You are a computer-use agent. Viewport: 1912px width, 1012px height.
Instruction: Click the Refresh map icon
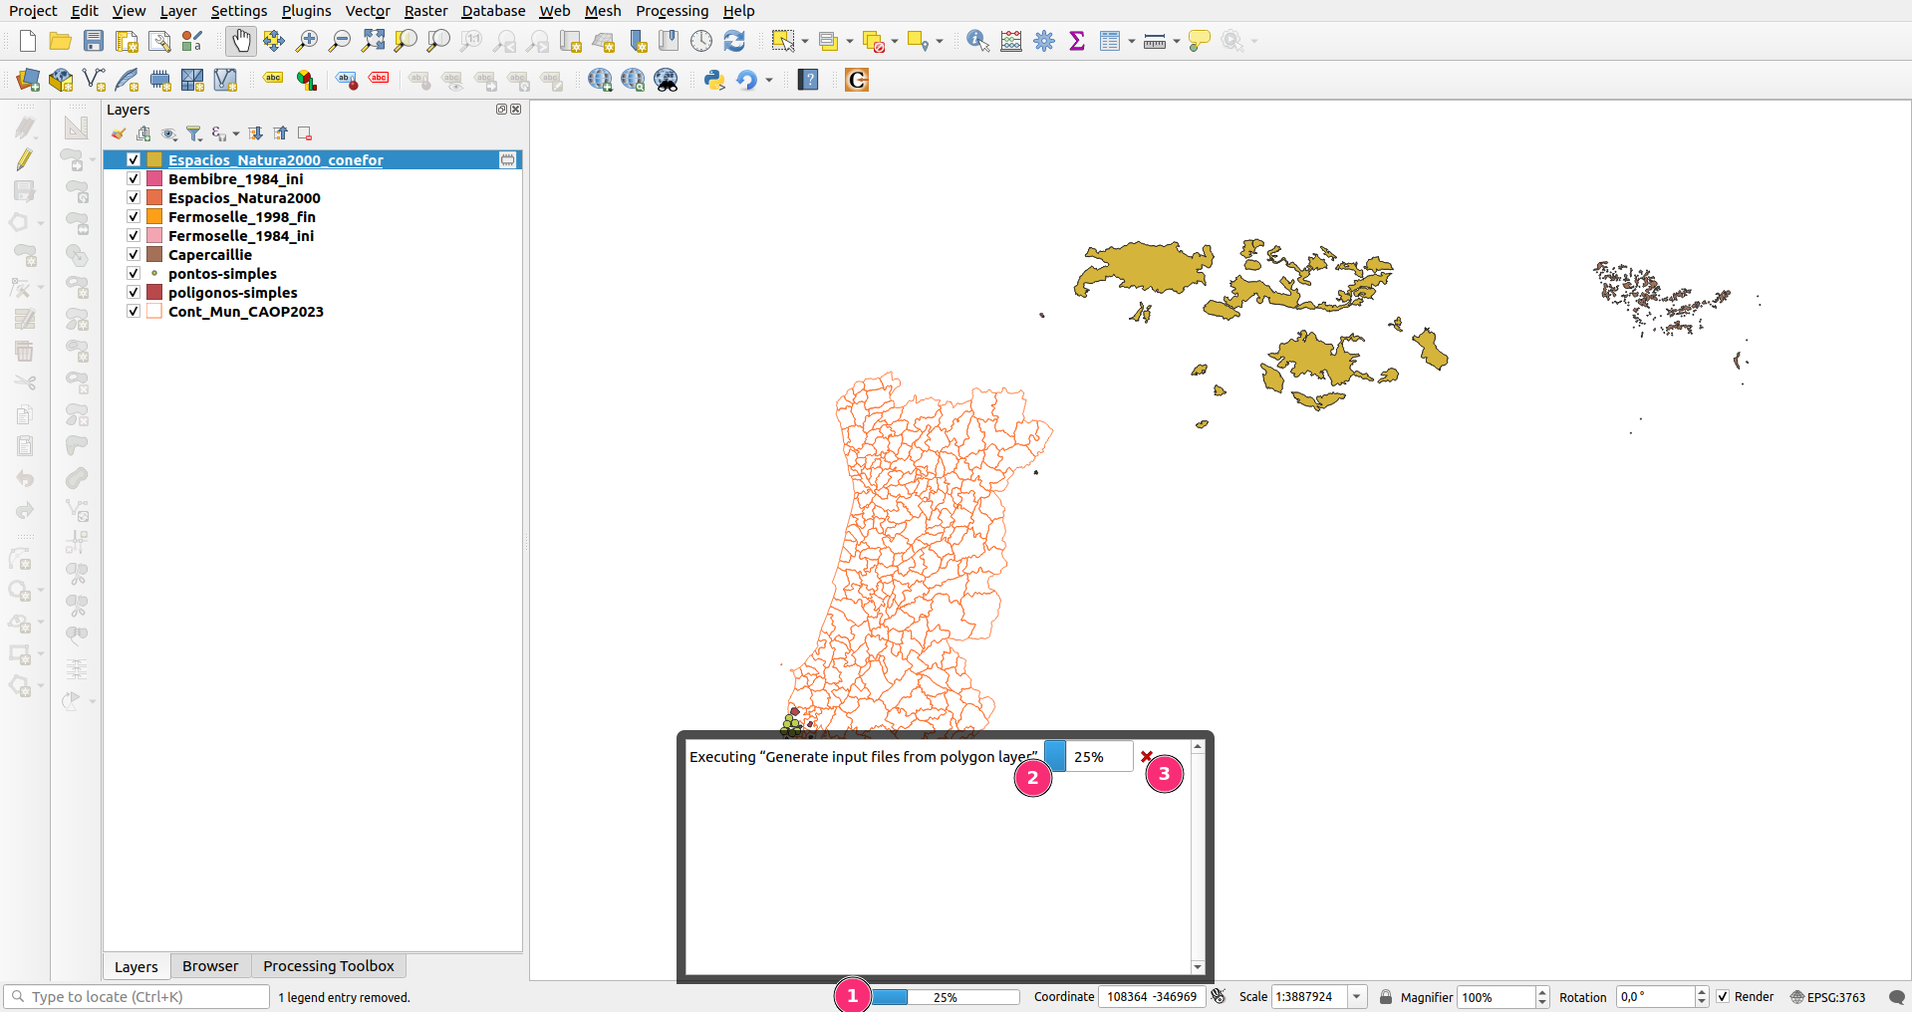point(734,41)
